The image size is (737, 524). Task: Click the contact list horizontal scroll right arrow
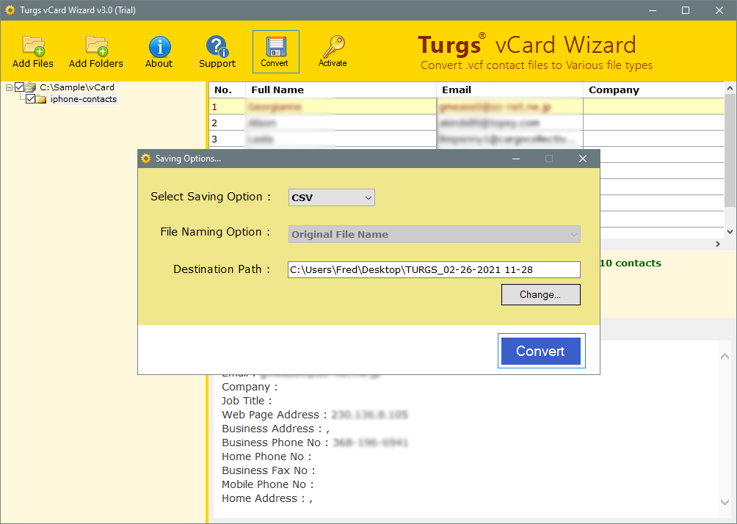coord(718,244)
